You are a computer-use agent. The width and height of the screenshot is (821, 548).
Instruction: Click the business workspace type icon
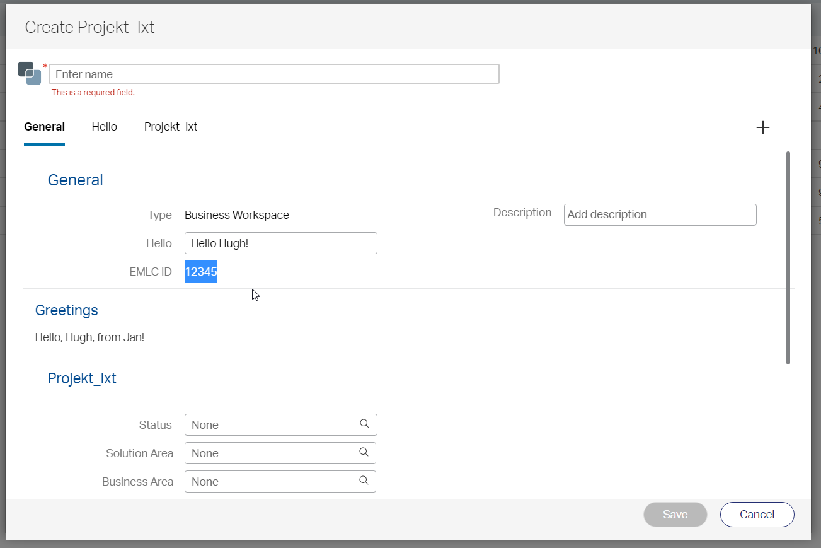[x=30, y=73]
